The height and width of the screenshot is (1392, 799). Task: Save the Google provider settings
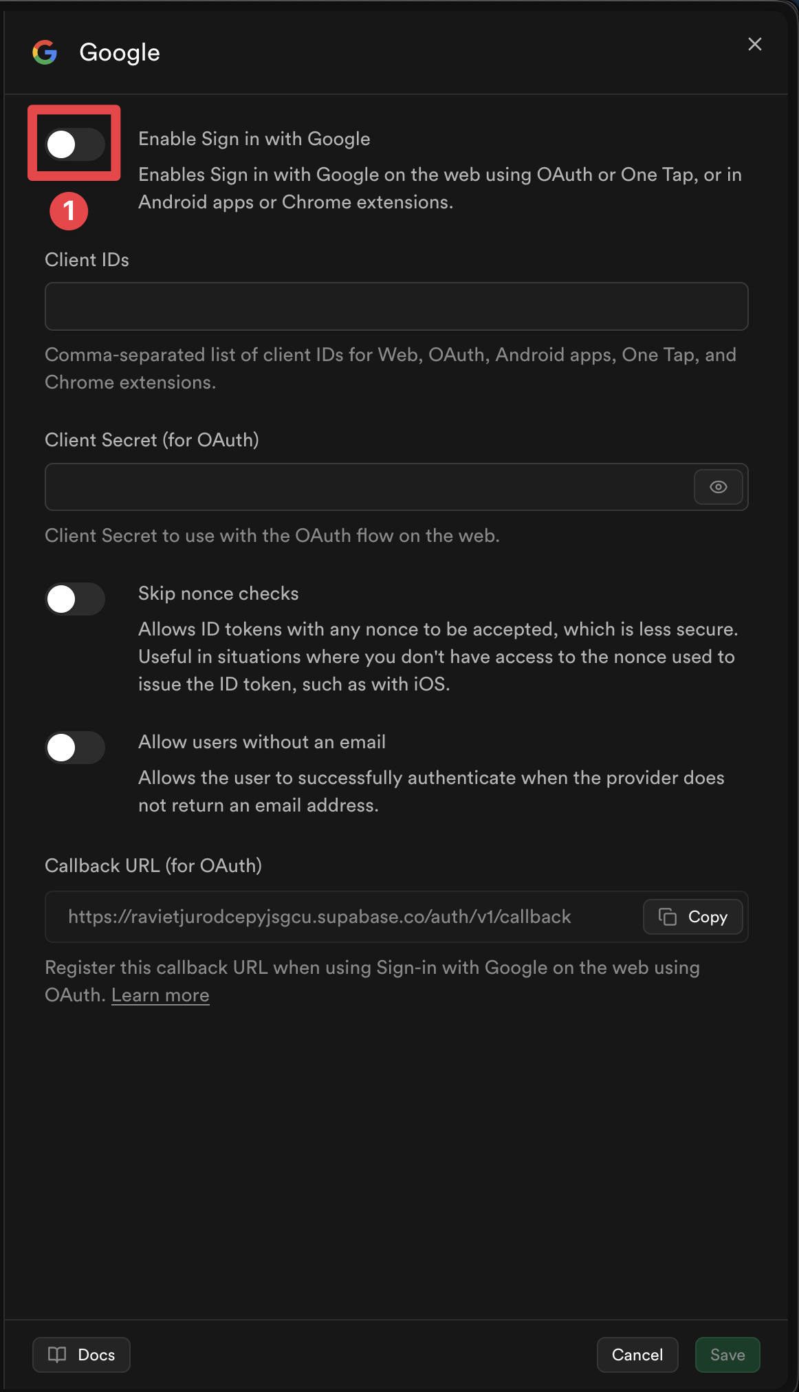coord(727,1354)
